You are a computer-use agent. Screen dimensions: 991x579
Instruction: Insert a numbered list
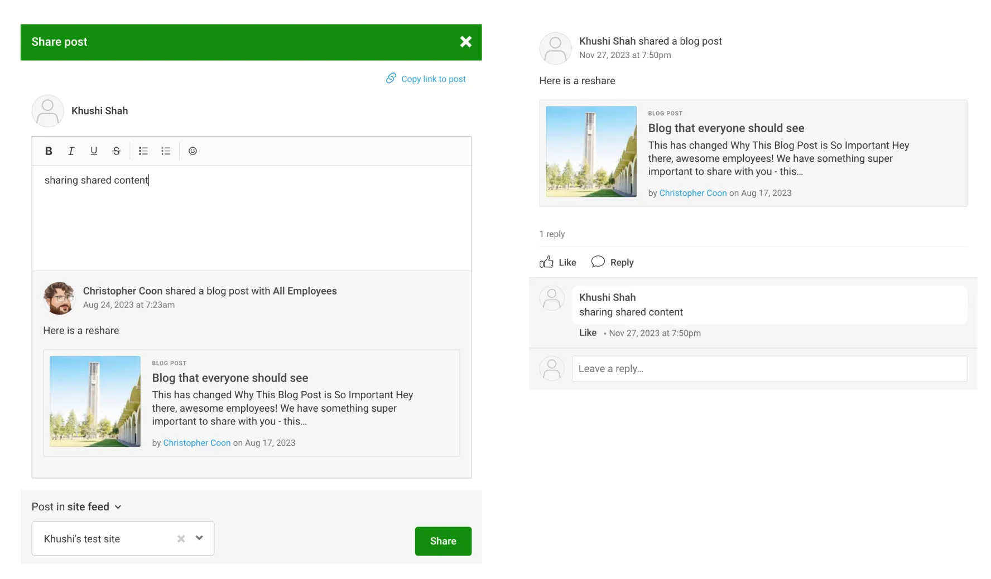(166, 151)
